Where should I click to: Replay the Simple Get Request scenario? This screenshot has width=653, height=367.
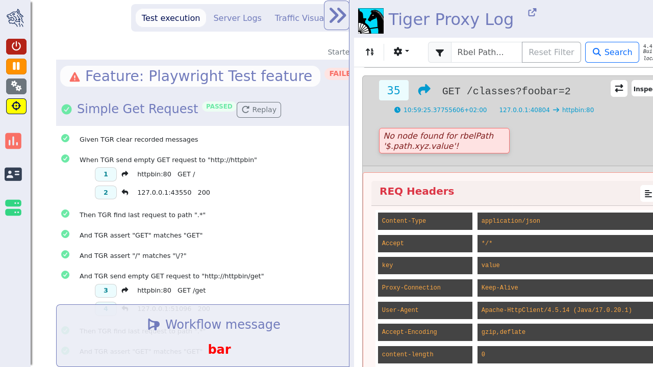coord(259,110)
